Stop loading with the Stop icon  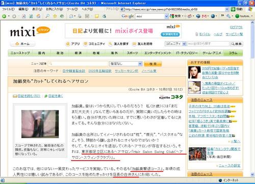(23, 16)
